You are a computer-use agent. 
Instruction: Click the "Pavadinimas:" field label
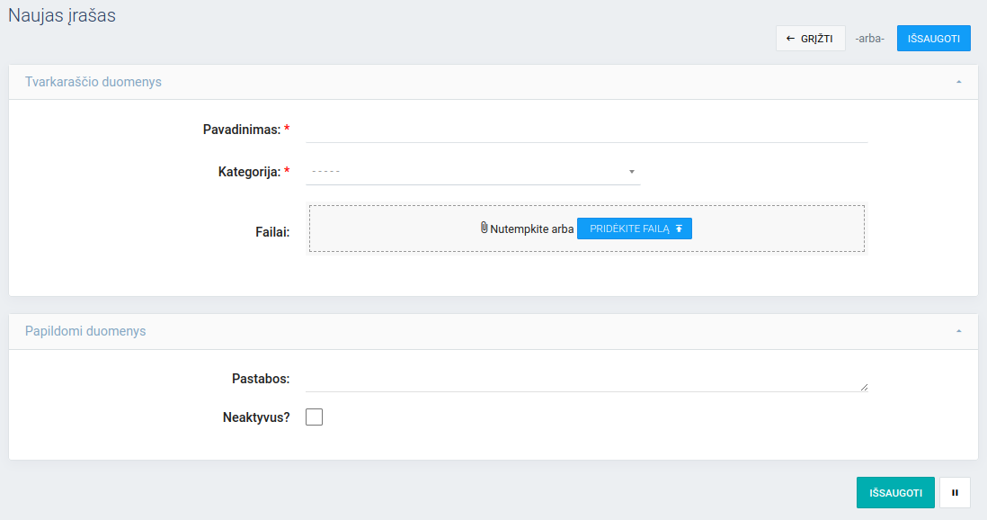click(242, 130)
